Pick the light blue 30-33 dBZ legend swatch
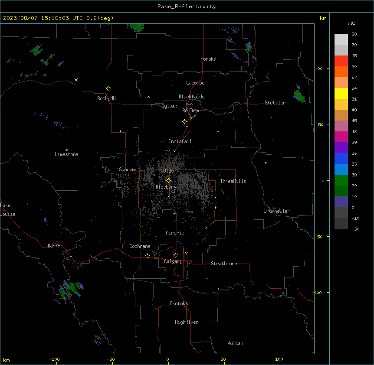The height and width of the screenshot is (365, 374). coord(341,169)
